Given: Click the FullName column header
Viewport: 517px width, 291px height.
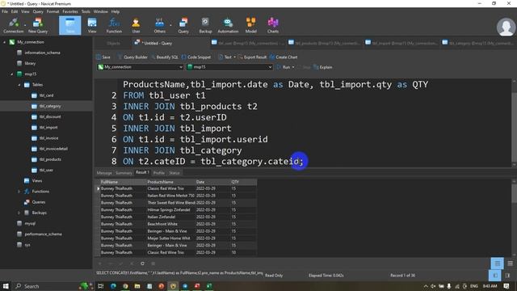Looking at the screenshot, I should pos(123,182).
